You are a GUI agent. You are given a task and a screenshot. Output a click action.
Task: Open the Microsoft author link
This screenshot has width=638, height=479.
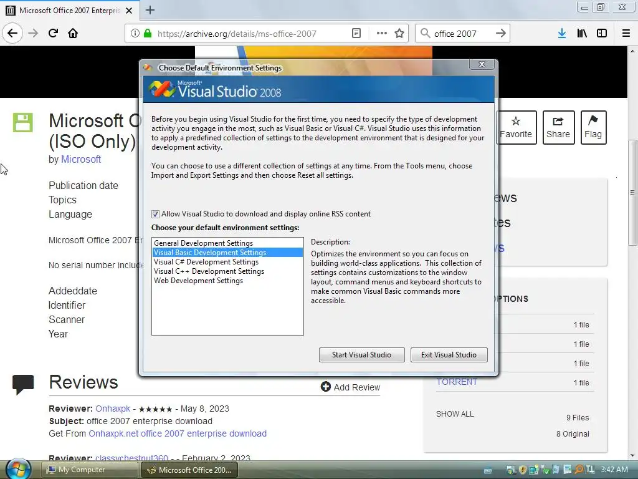(81, 159)
